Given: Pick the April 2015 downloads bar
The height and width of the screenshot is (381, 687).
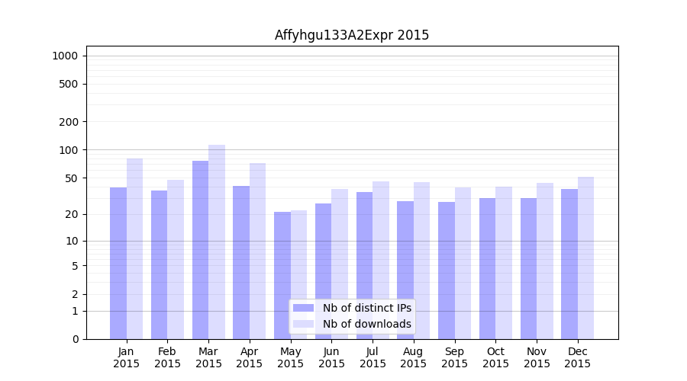Looking at the screenshot, I should tap(257, 251).
